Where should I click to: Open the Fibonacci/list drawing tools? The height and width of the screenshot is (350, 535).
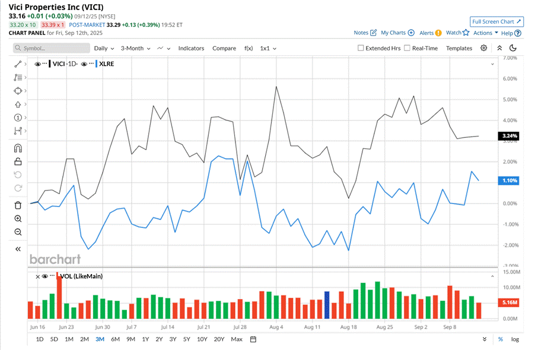point(18,78)
